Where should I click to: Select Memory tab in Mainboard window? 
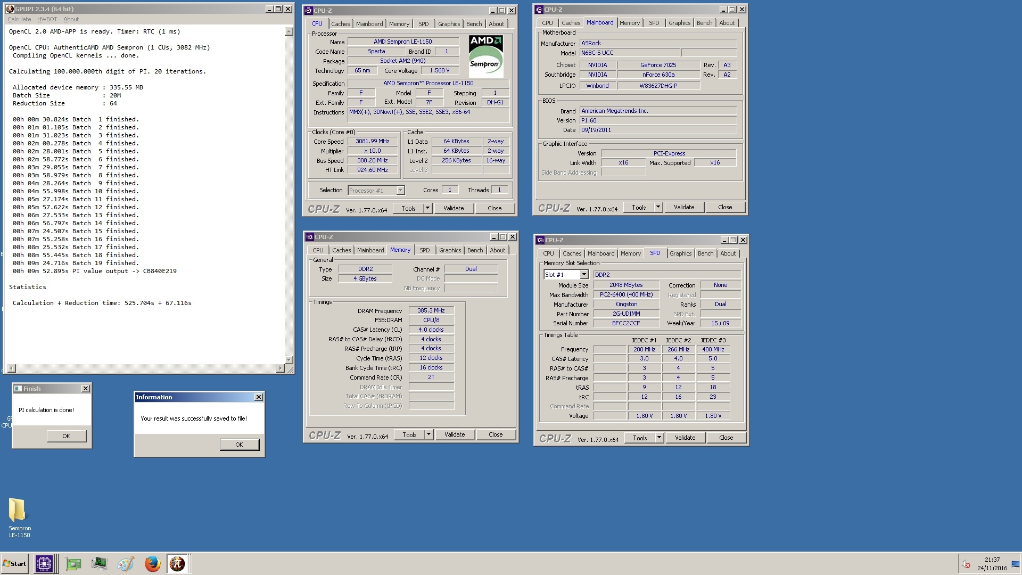[630, 23]
